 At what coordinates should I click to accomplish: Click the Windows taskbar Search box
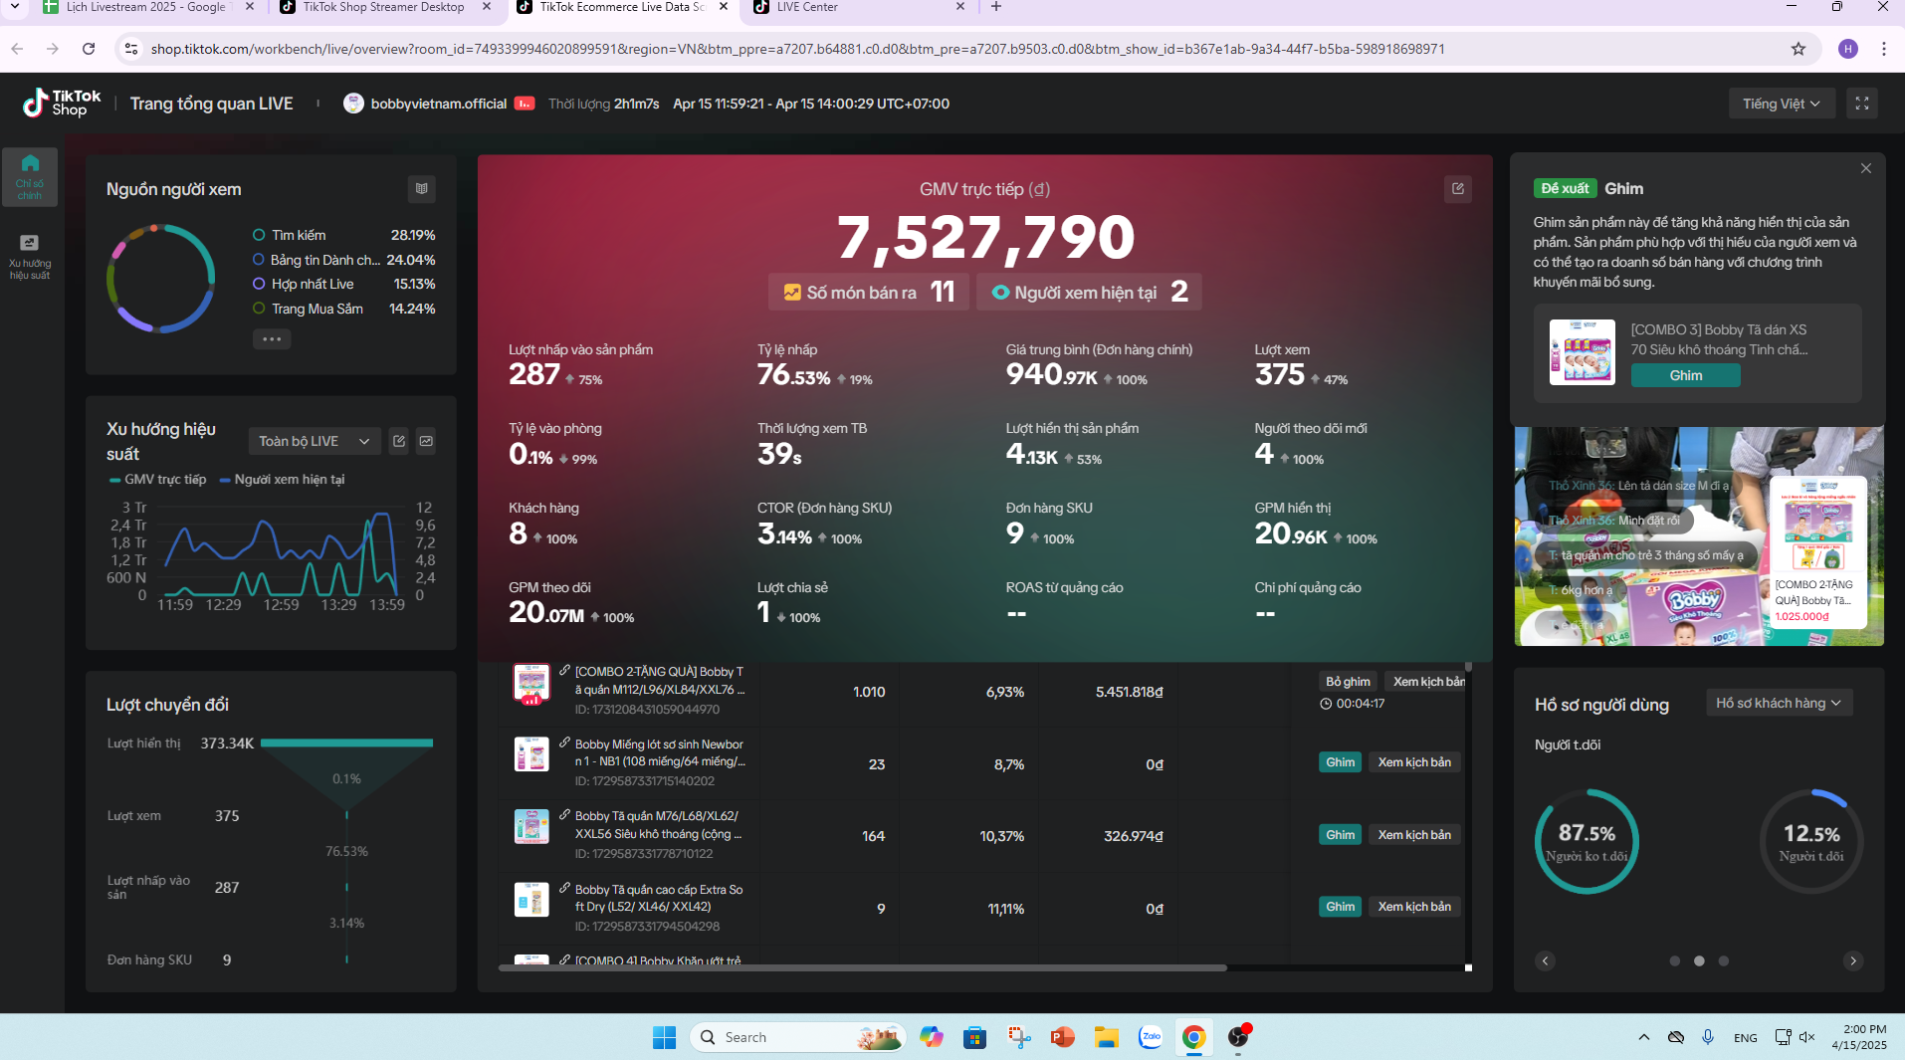(797, 1037)
